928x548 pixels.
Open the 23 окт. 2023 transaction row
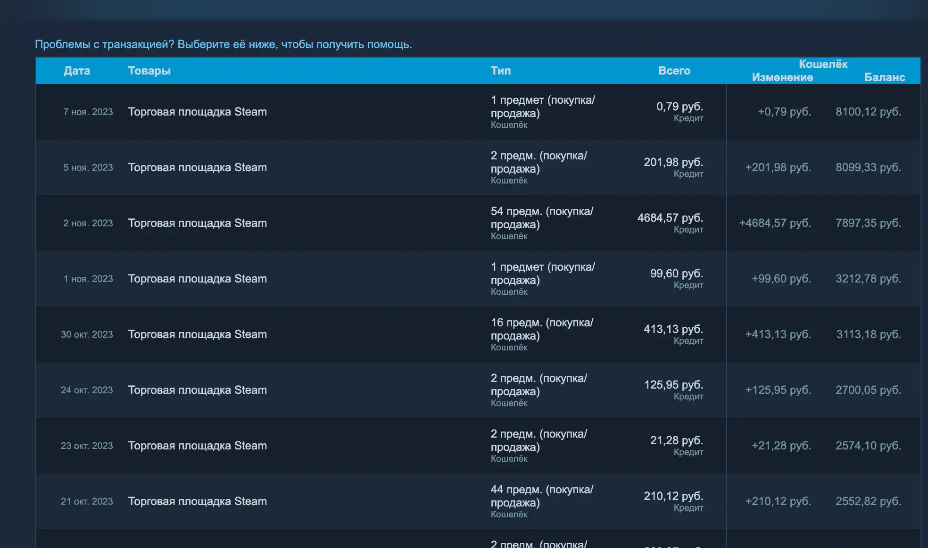coord(478,446)
